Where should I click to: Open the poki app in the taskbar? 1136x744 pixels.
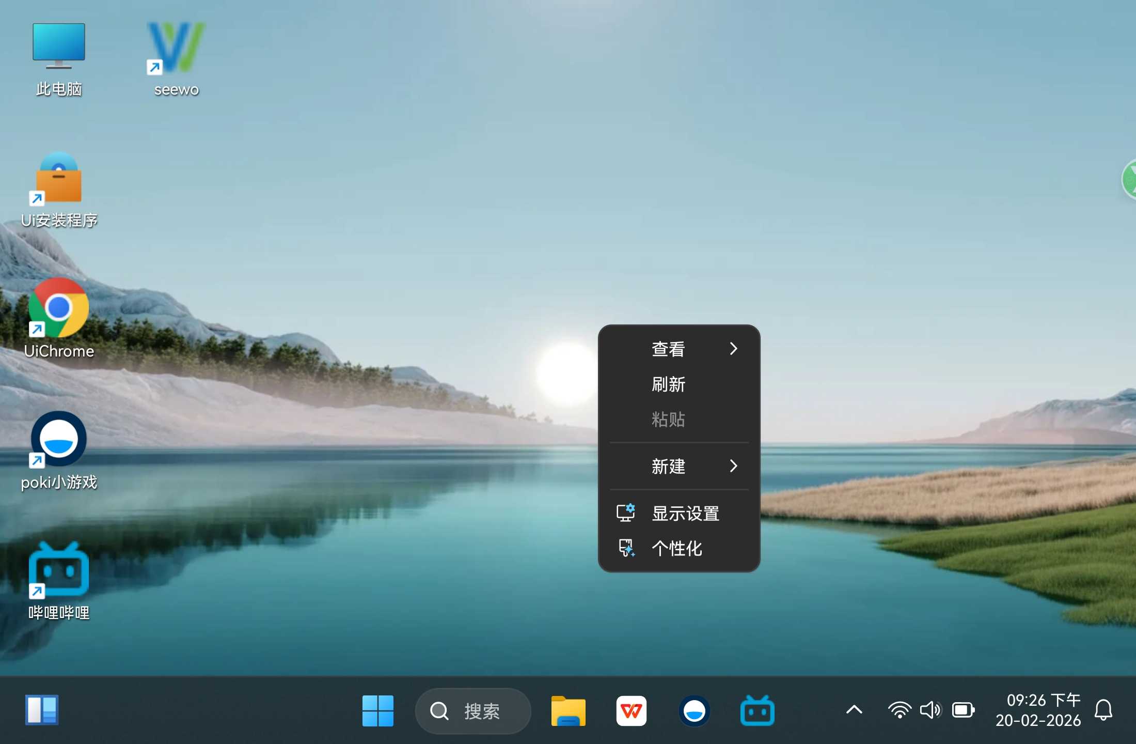(x=694, y=711)
